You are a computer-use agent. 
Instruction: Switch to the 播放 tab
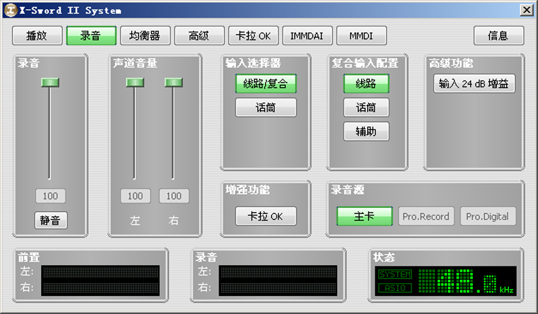pyautogui.click(x=37, y=36)
